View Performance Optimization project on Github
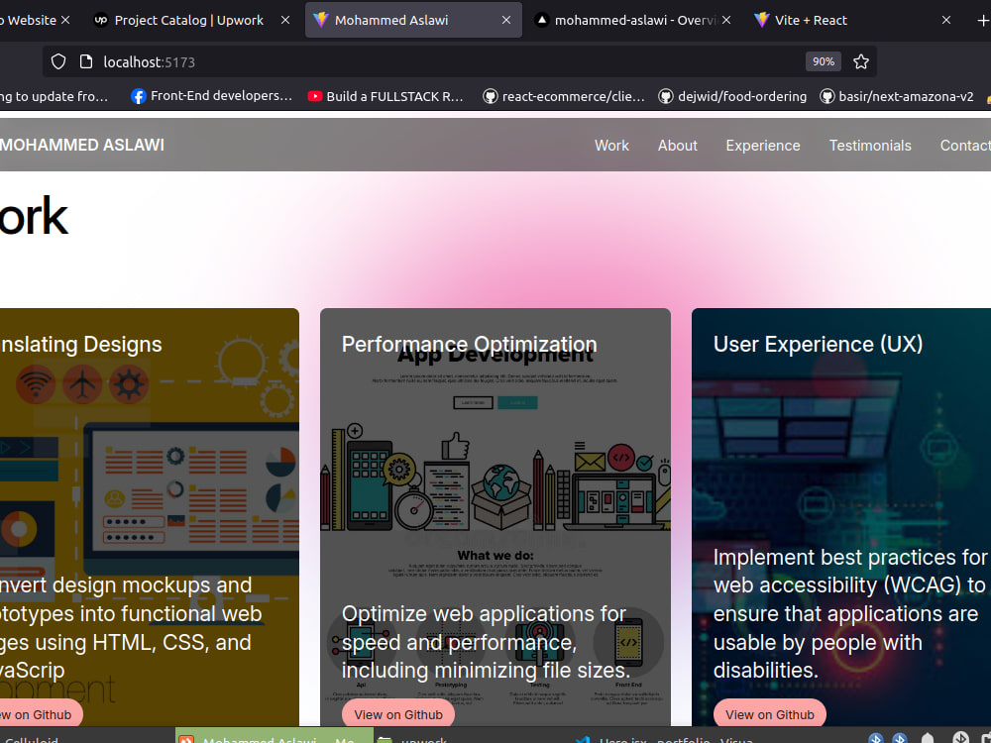 coord(398,714)
